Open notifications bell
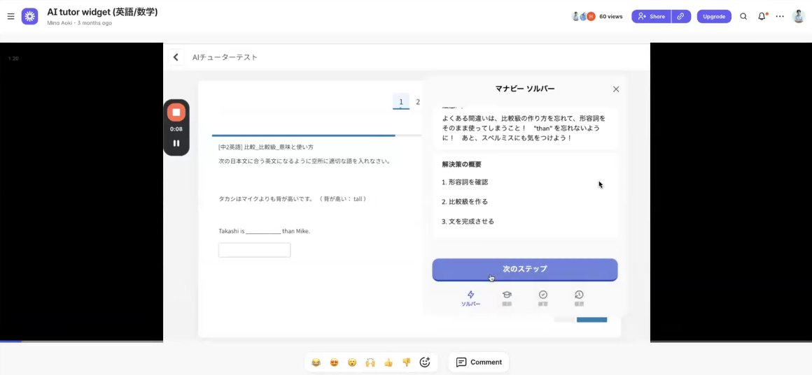The image size is (812, 375). [762, 16]
